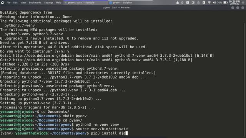Image resolution: width=246 pixels, height=138 pixels.
Task: Click 'Processing triggers for man-db' line
Action: pyautogui.click(x=48, y=107)
